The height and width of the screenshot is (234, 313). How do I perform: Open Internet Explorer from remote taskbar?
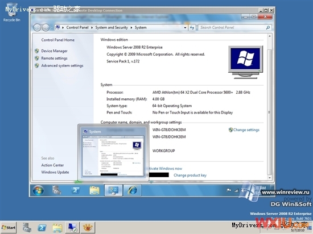click(133, 190)
